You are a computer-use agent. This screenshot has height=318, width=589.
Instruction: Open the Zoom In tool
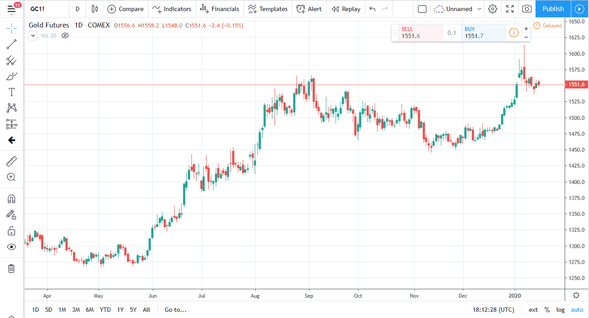(x=11, y=177)
